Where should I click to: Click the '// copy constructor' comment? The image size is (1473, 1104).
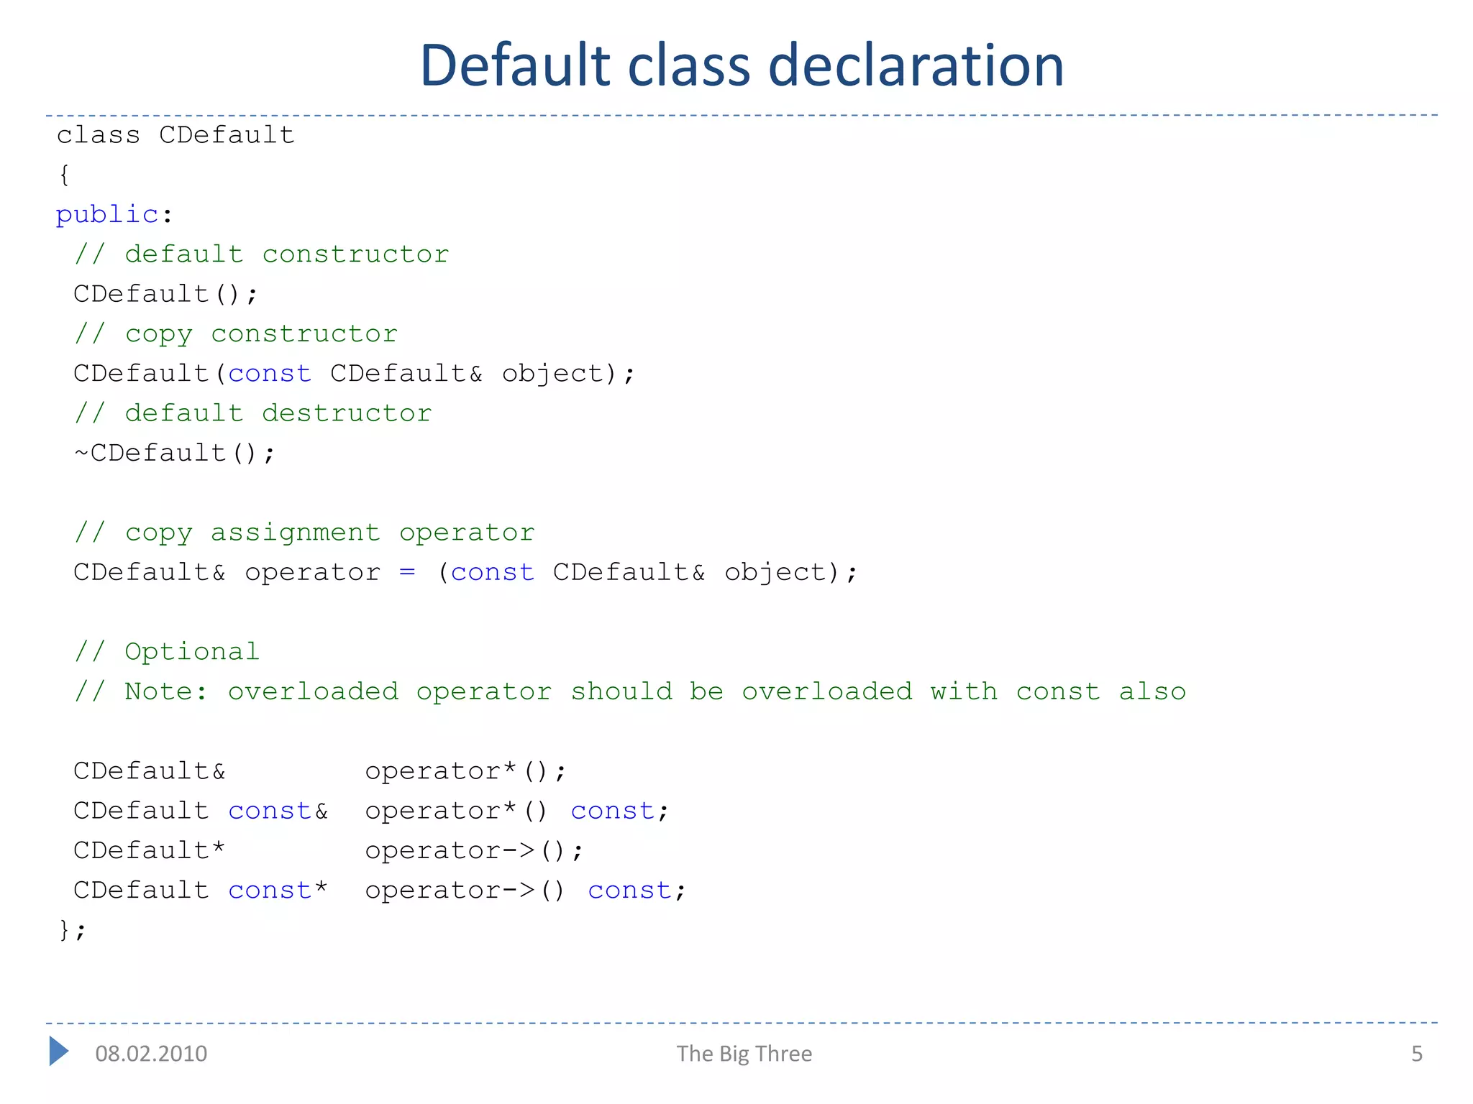click(x=236, y=334)
